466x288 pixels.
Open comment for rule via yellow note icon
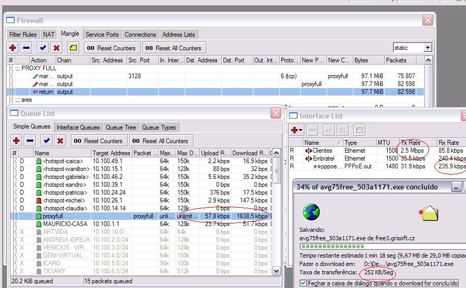coord(73,48)
